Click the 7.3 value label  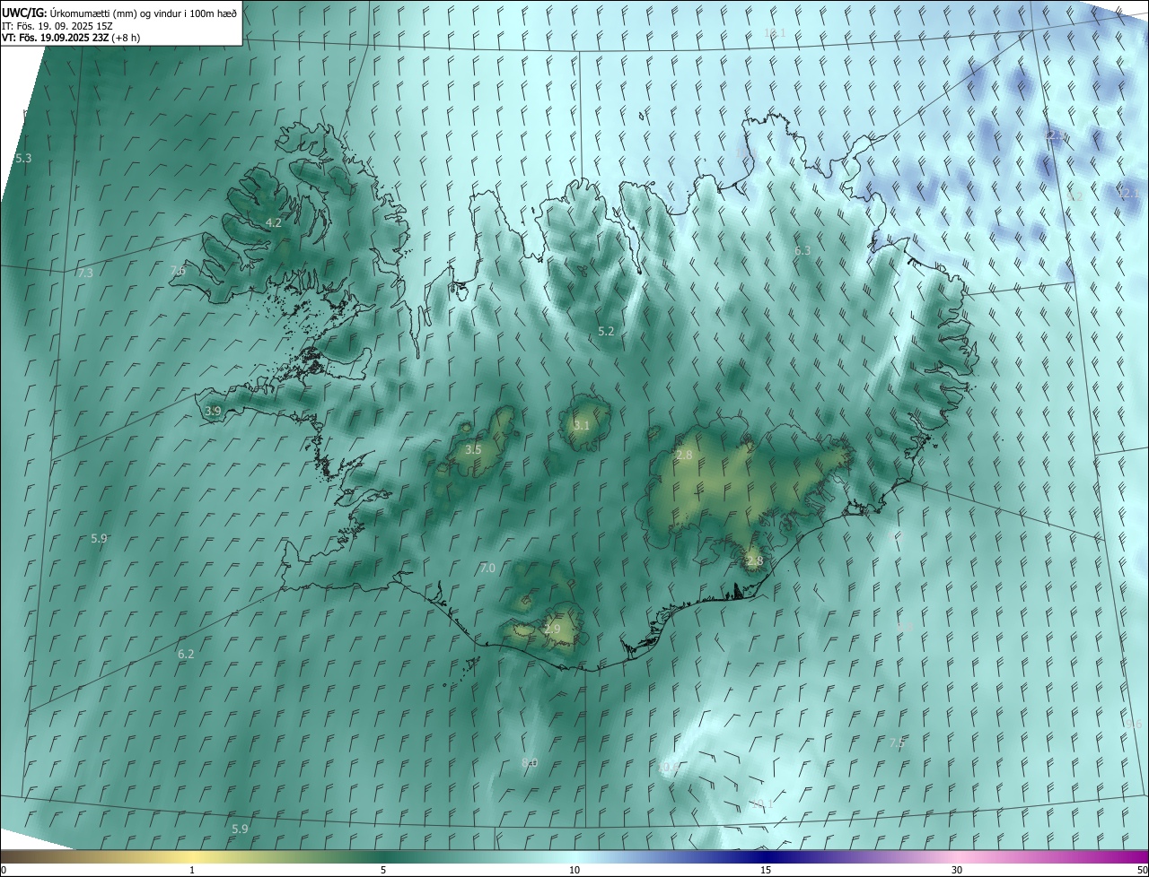85,273
